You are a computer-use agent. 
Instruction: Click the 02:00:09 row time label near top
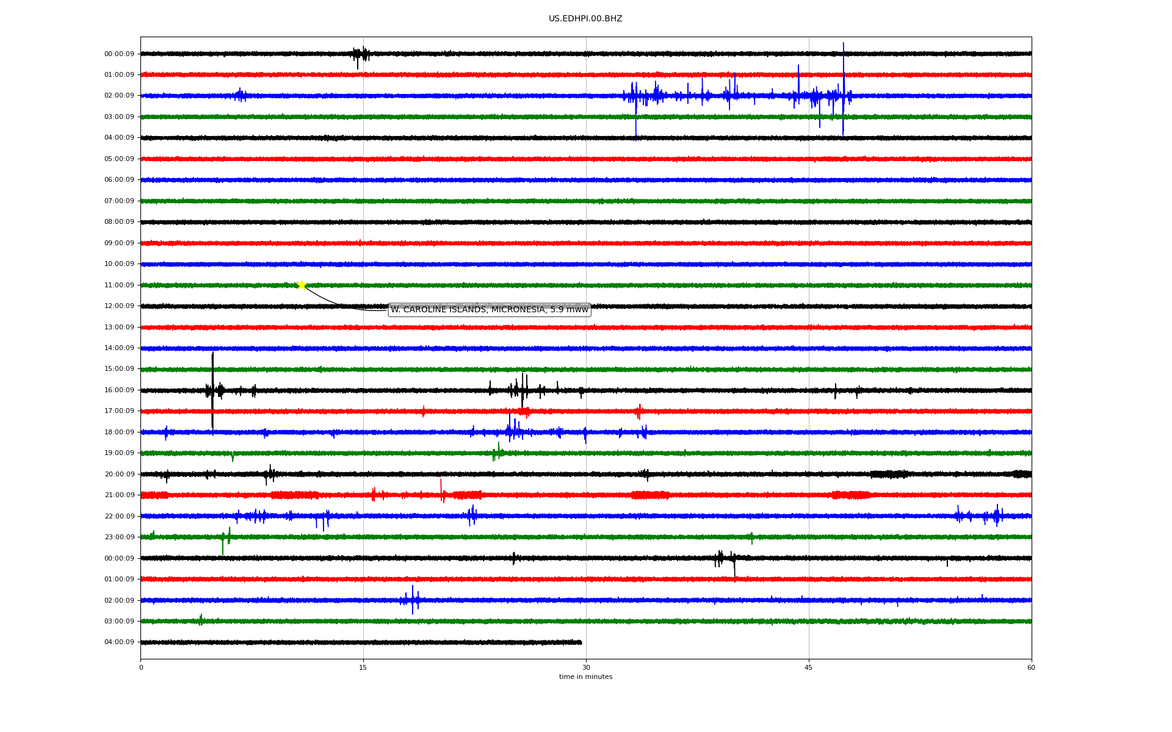119,96
